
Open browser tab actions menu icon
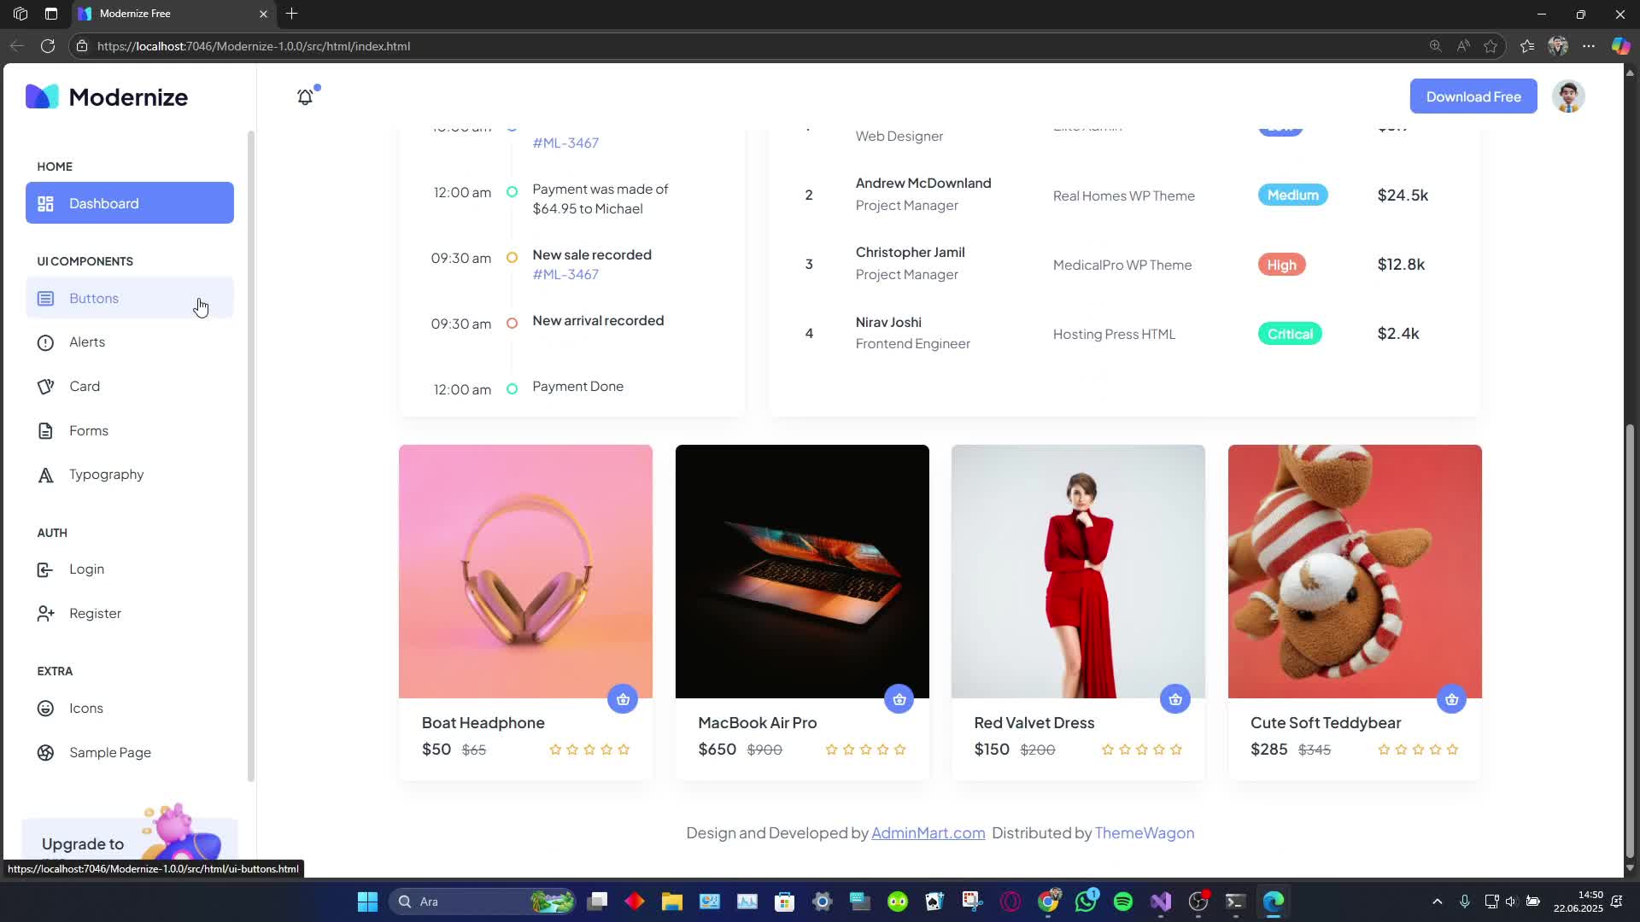coord(51,14)
